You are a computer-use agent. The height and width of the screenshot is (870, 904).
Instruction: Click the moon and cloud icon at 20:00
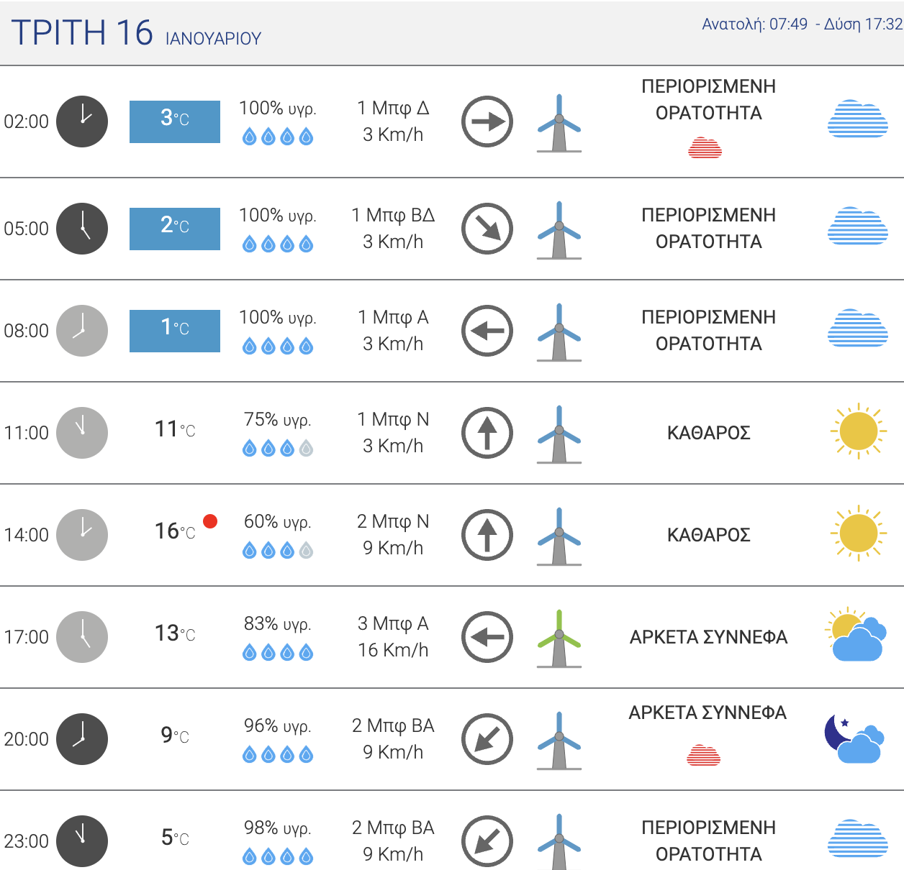click(x=855, y=738)
